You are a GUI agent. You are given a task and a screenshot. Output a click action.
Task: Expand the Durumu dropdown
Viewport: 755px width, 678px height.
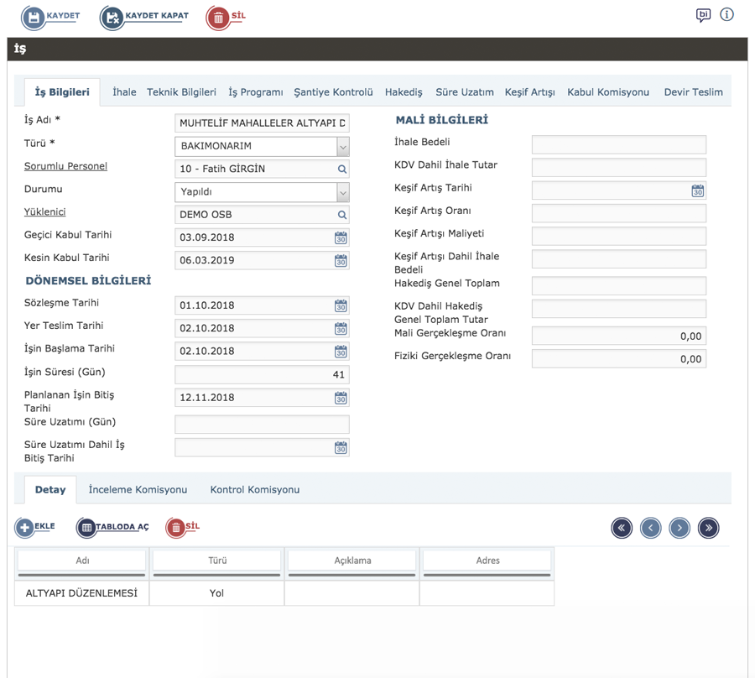pos(342,193)
